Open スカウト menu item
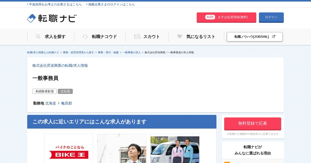This screenshot has width=311, height=163. tap(147, 37)
